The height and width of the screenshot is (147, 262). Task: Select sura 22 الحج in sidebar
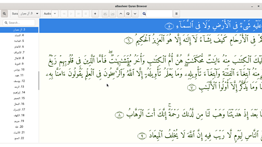coord(19,138)
